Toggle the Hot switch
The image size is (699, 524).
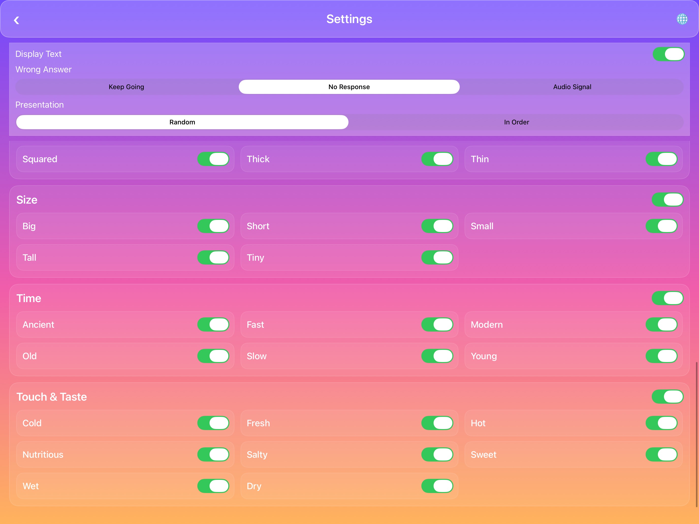tap(661, 423)
